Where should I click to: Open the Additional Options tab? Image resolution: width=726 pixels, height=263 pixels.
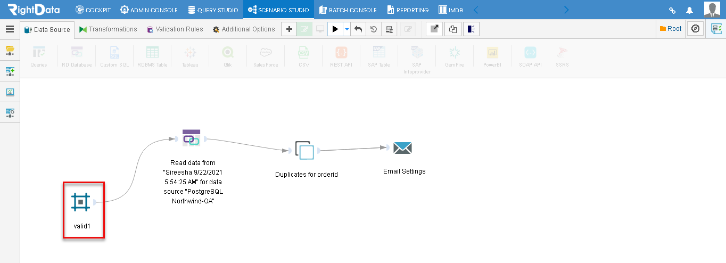pyautogui.click(x=244, y=29)
